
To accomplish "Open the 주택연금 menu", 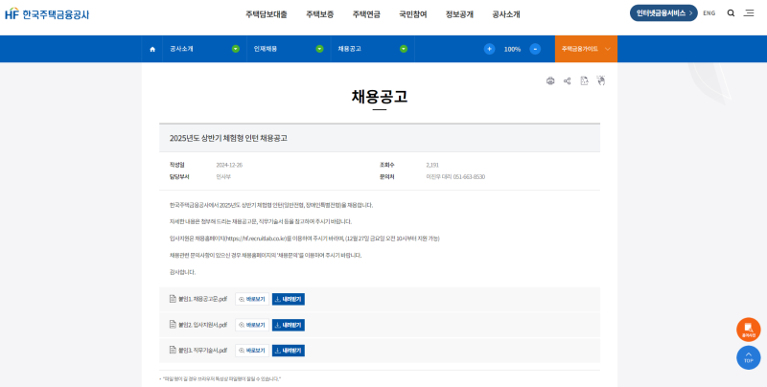I will click(x=366, y=14).
